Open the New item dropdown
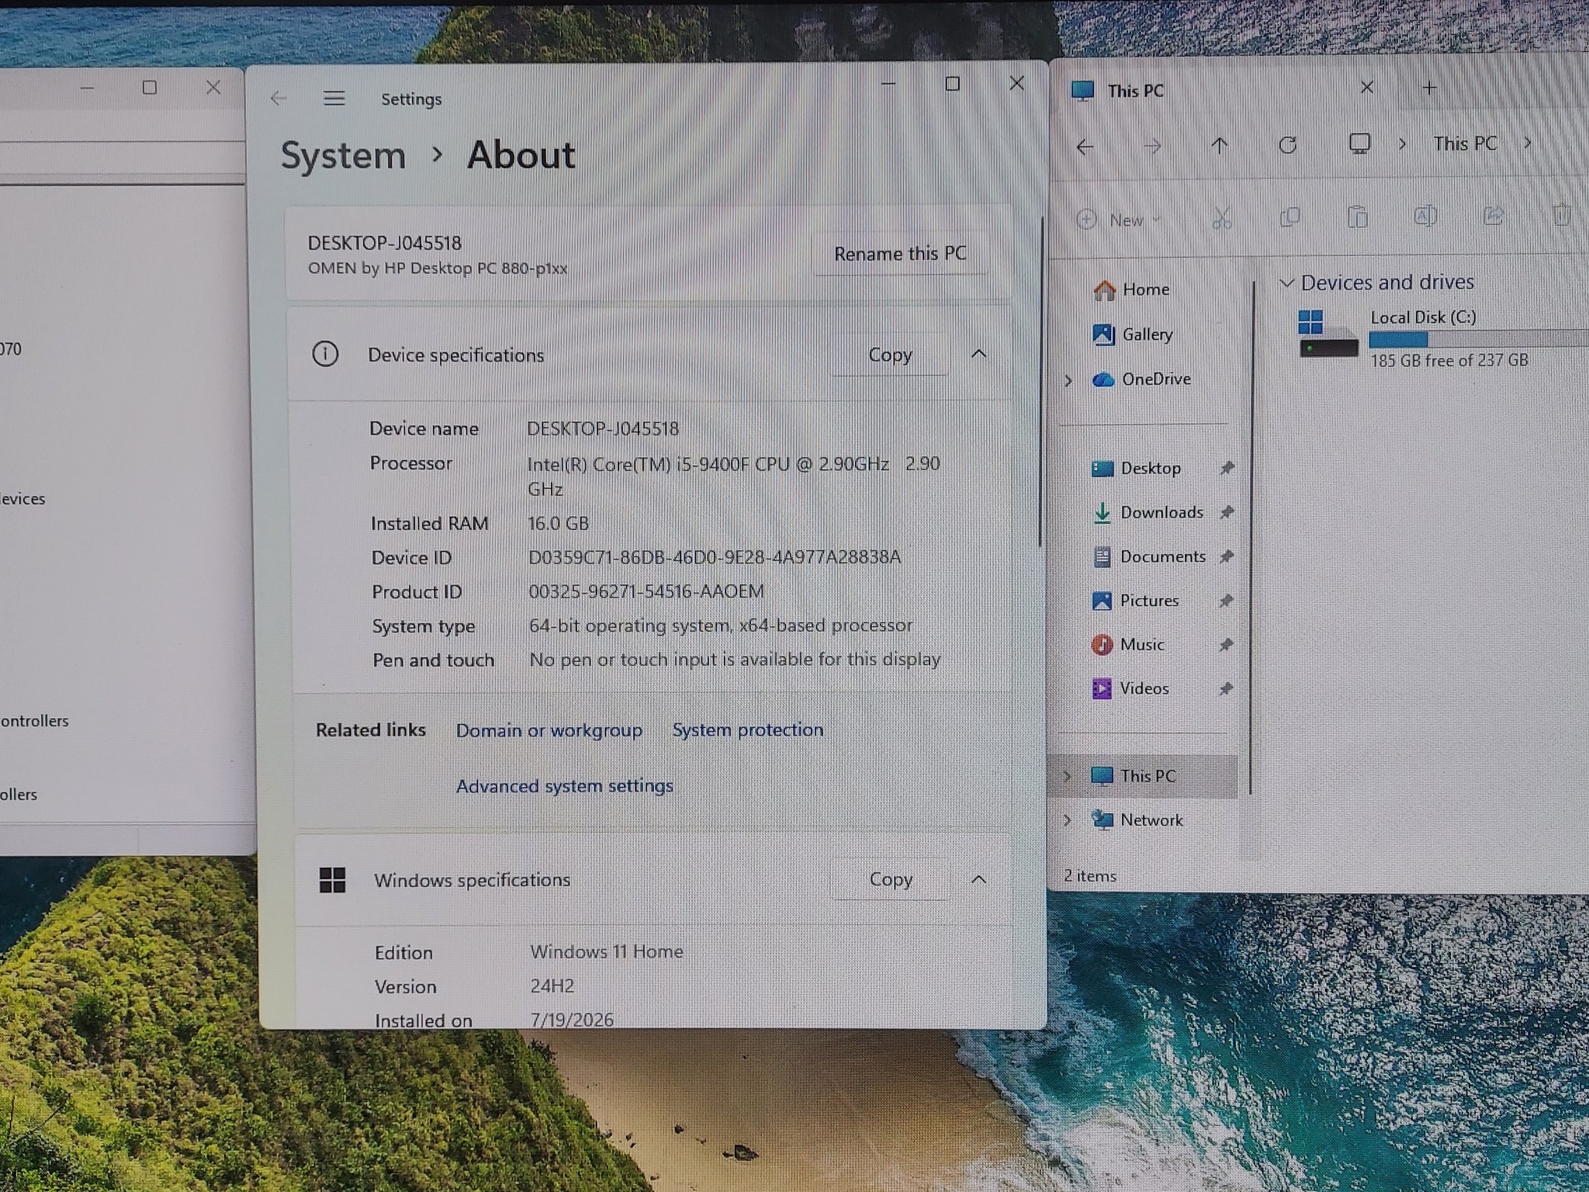This screenshot has width=1589, height=1192. [1120, 220]
